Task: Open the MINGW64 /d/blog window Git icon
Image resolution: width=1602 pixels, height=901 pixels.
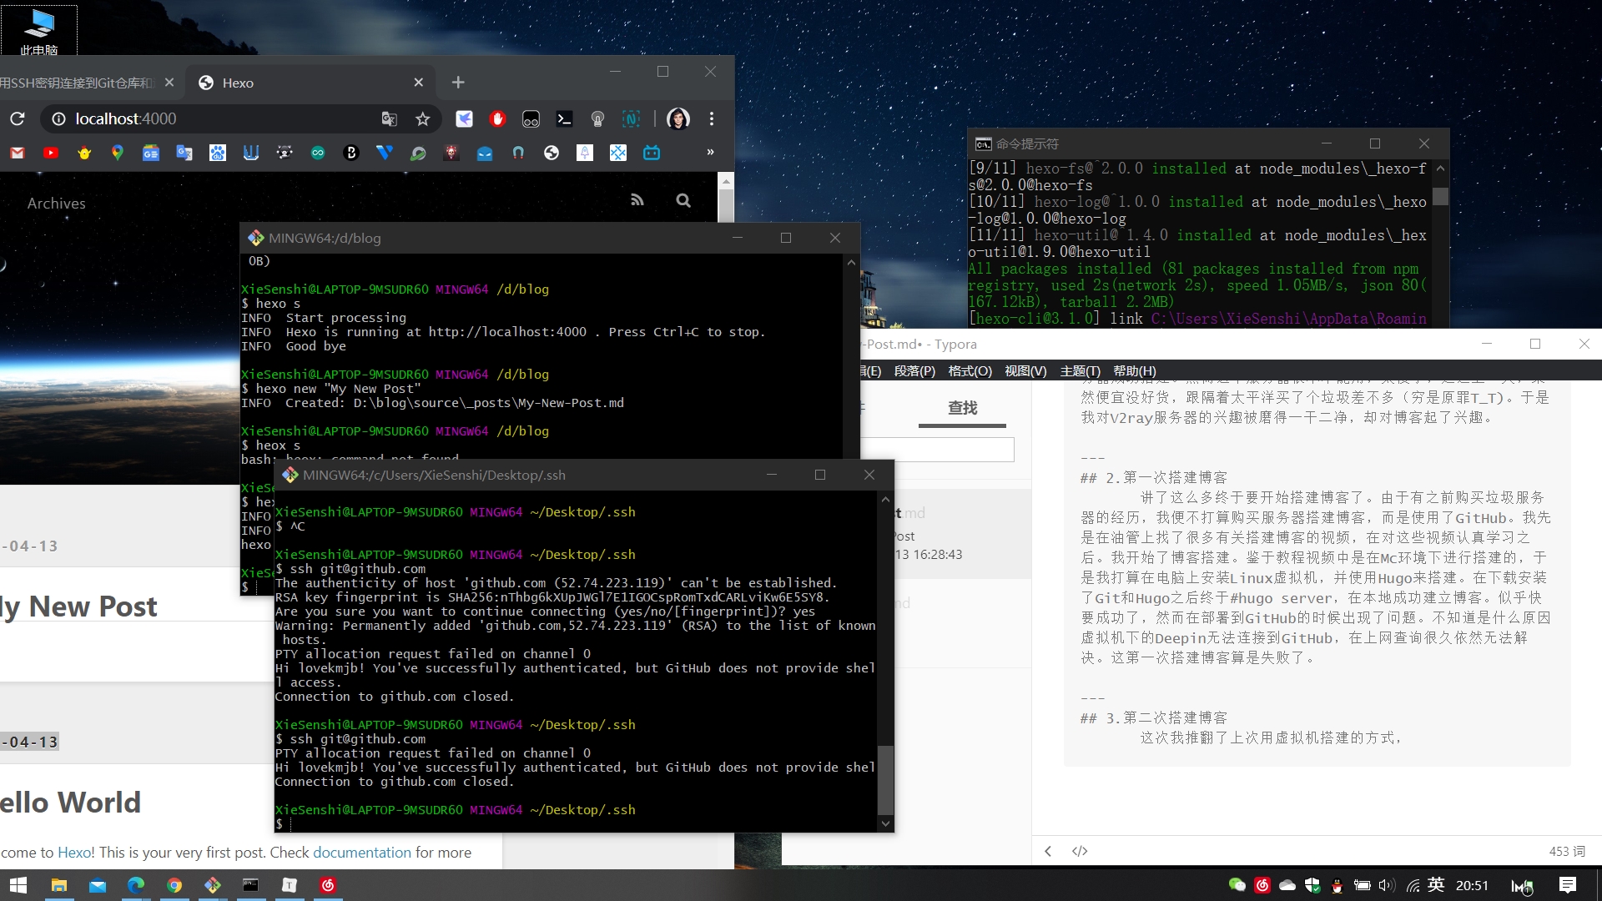Action: point(255,238)
